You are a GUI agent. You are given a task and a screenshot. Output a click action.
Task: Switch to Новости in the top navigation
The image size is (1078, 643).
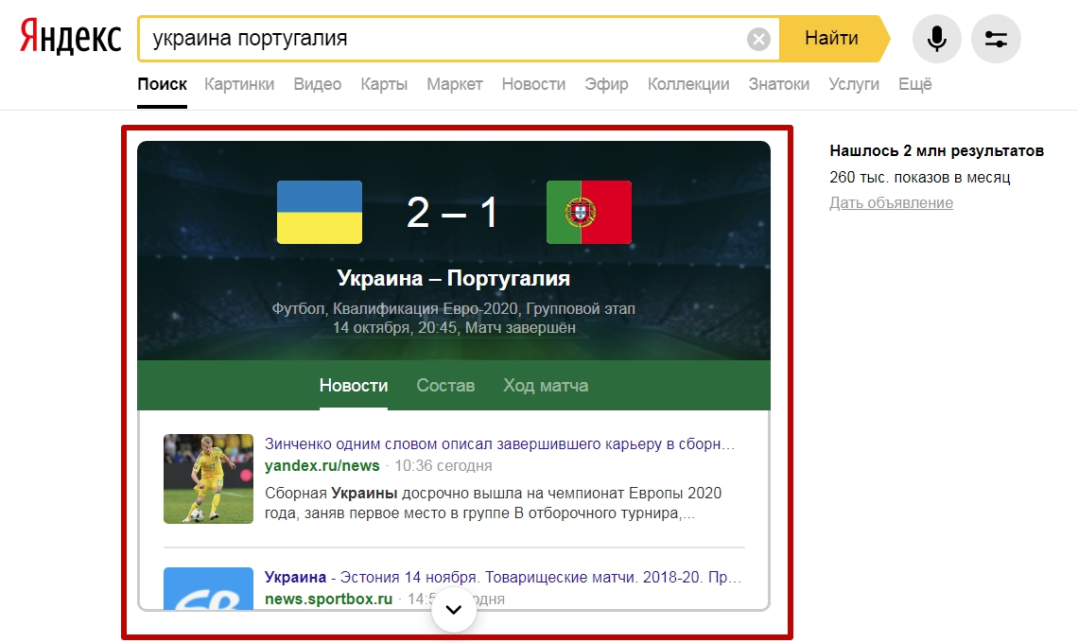pos(533,84)
